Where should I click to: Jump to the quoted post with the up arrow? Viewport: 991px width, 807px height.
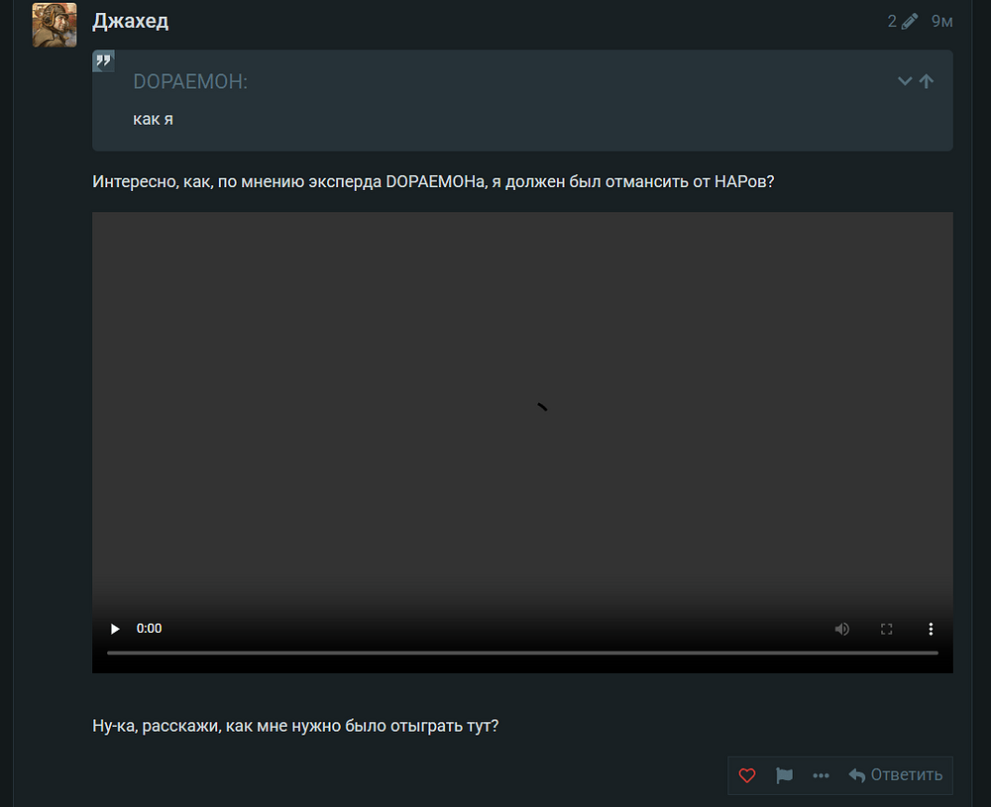tap(927, 81)
